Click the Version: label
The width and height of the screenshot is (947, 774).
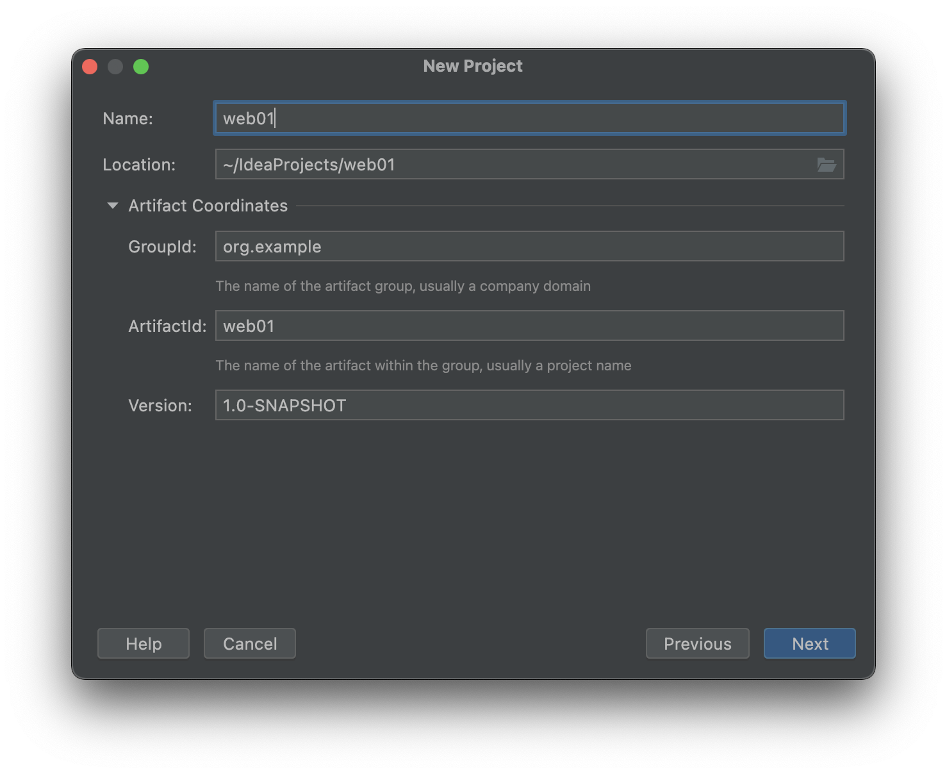point(160,406)
